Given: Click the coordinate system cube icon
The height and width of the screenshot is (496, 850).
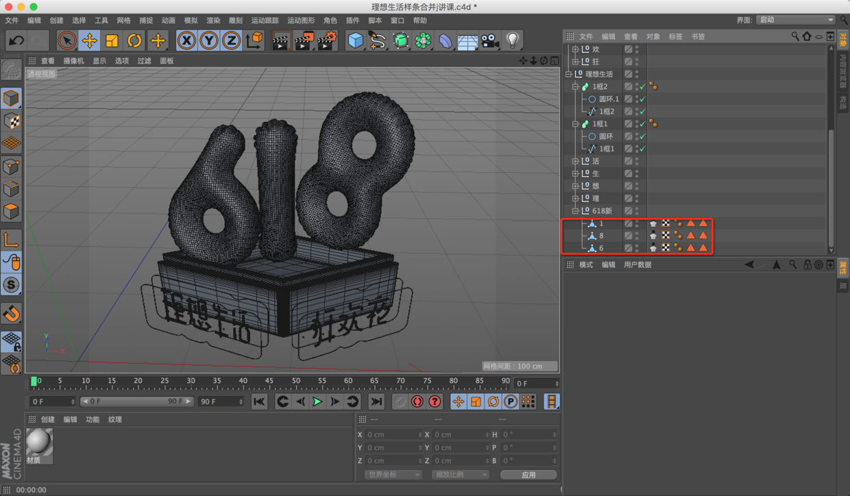Looking at the screenshot, I should pos(254,40).
